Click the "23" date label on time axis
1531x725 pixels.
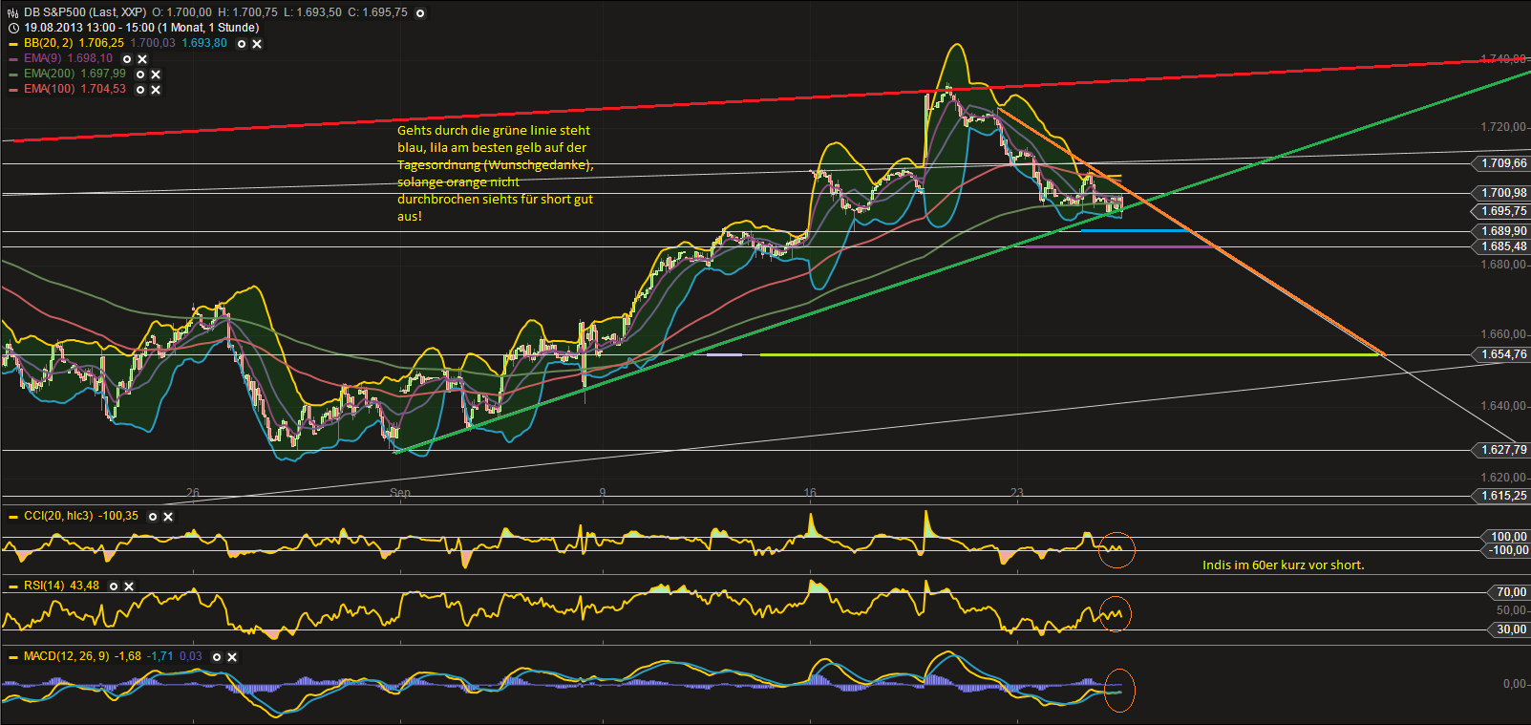(x=1017, y=493)
